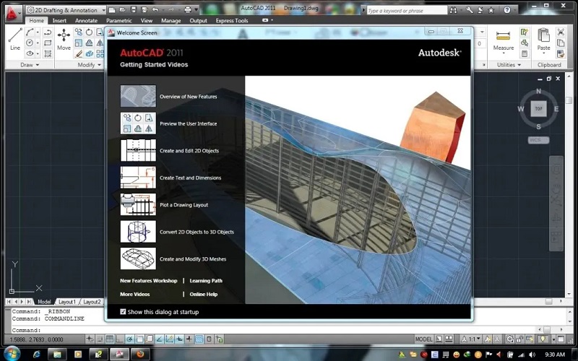Open the Manage ribbon tab

171,21
